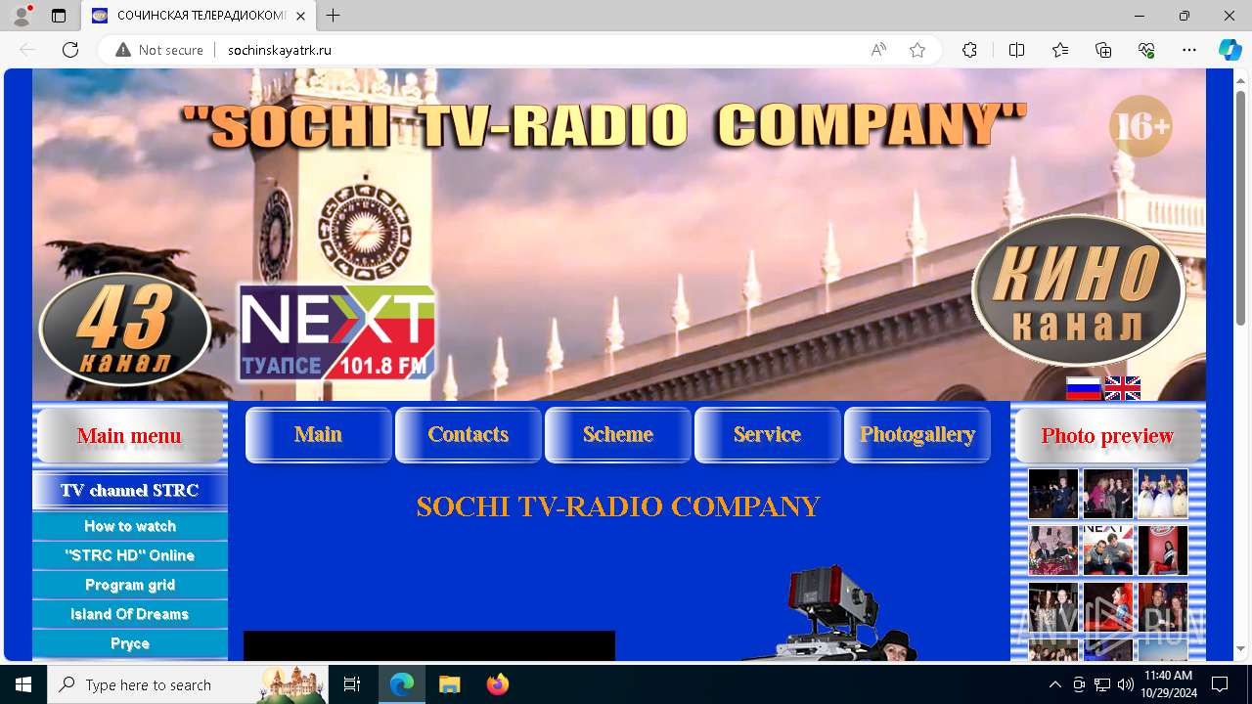Open Read aloud icon in address bar
This screenshot has width=1252, height=704.
[878, 50]
